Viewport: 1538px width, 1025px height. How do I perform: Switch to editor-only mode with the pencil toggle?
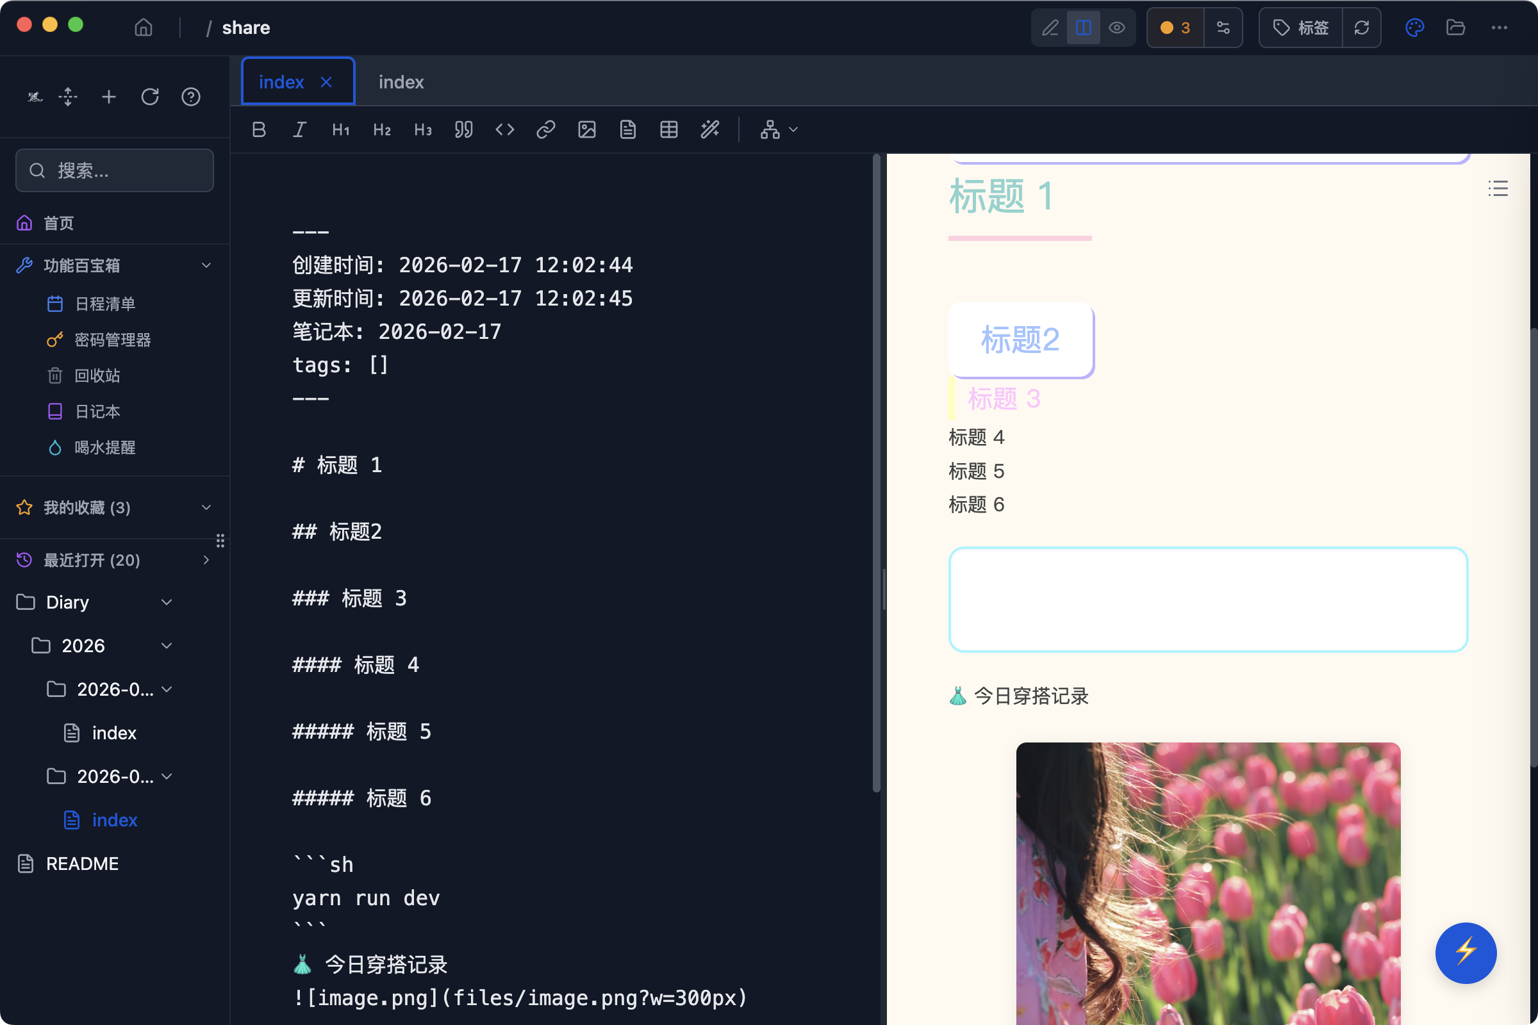[x=1050, y=28]
